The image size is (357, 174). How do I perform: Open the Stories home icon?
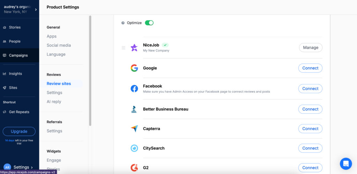pyautogui.click(x=5, y=27)
